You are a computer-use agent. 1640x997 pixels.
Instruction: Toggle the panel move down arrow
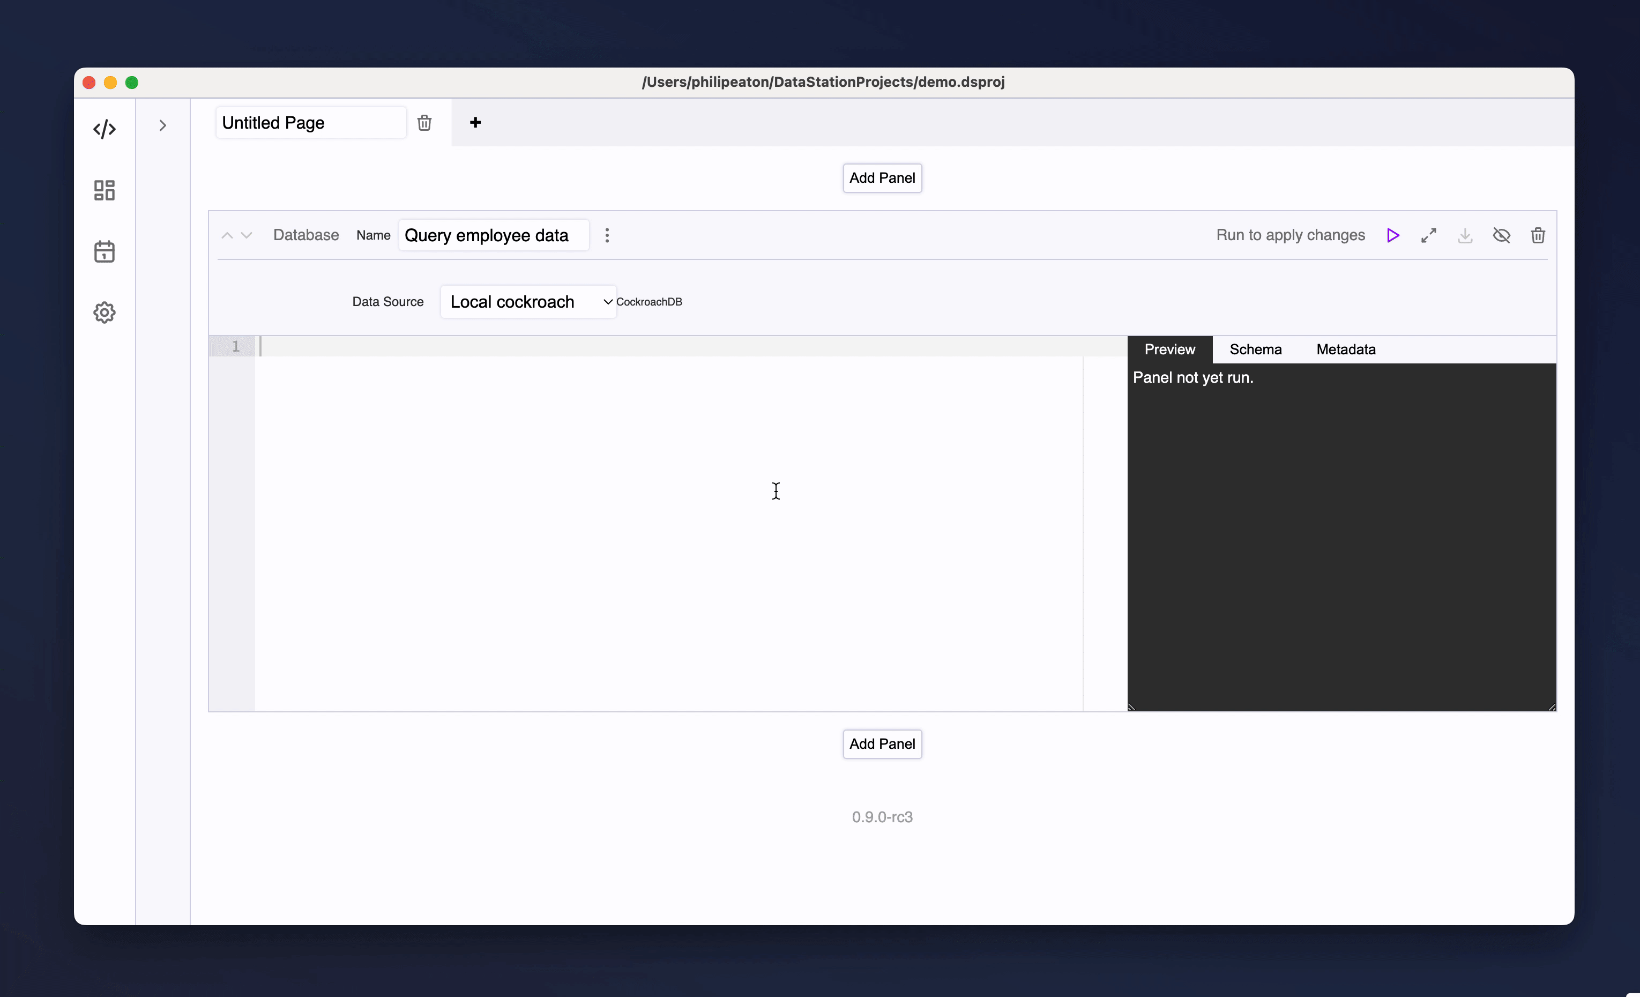(246, 235)
